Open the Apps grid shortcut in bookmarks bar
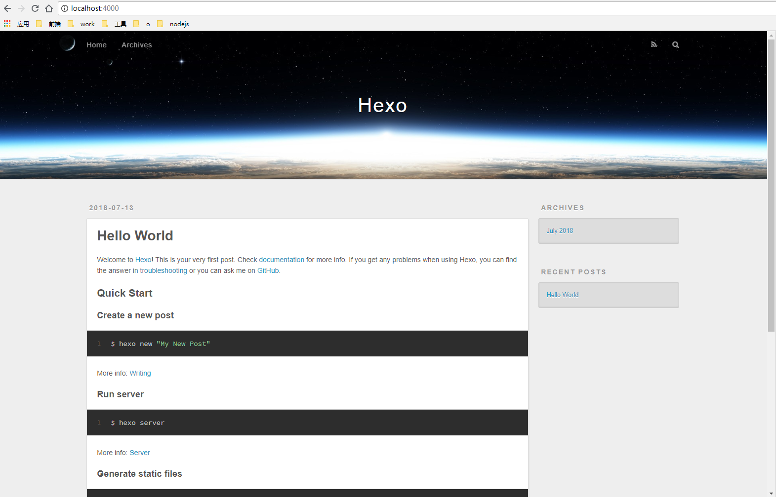776x497 pixels. pyautogui.click(x=7, y=24)
